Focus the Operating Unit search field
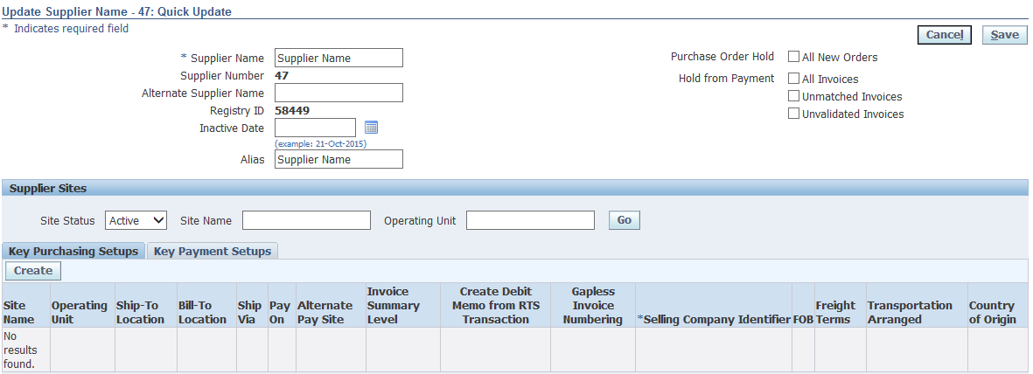Screen dimensions: 1033x374 [530, 220]
